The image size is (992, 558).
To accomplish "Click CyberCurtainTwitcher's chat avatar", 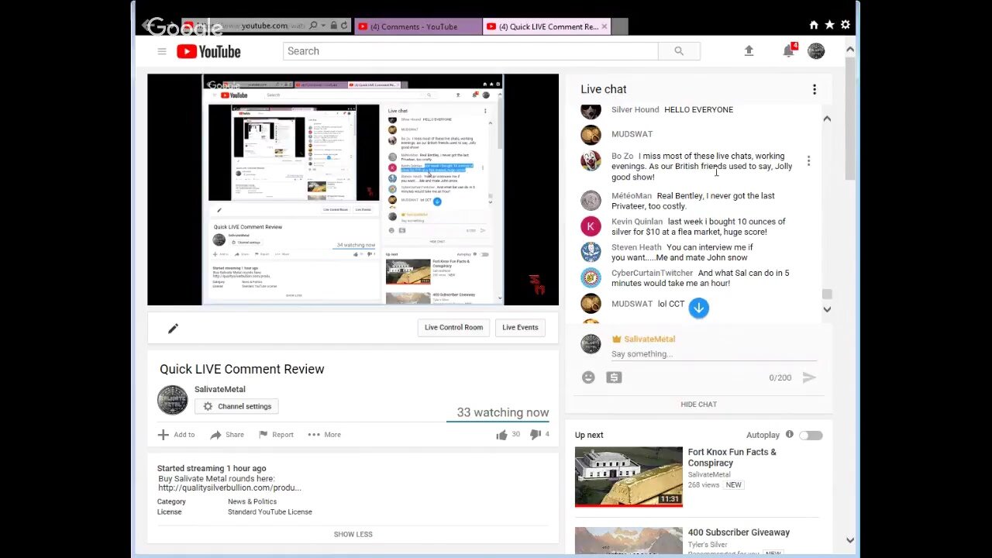I will (x=591, y=277).
